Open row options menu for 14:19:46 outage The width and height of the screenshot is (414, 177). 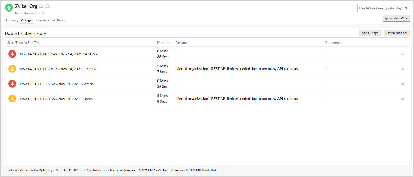pos(402,54)
